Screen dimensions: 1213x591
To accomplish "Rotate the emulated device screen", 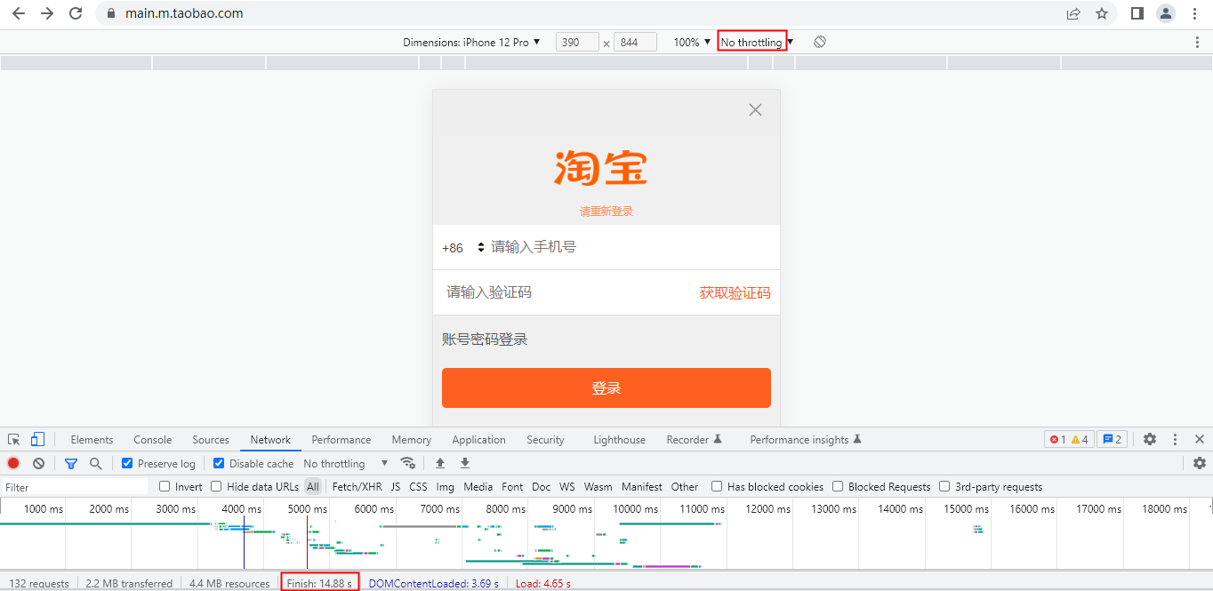I will 820,42.
